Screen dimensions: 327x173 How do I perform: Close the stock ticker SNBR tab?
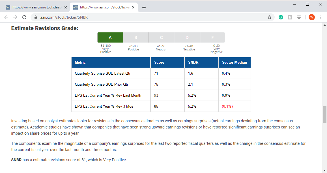(x=133, y=7)
